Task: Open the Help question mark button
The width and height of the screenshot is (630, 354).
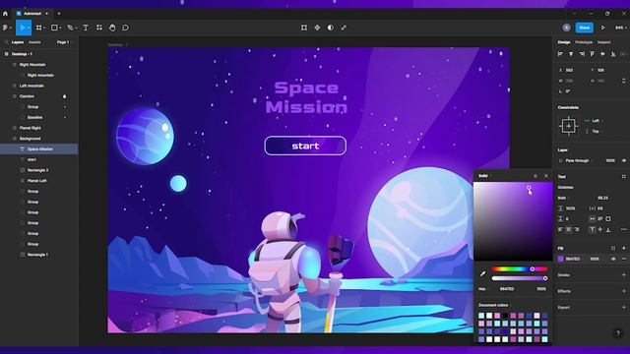Action: click(618, 333)
